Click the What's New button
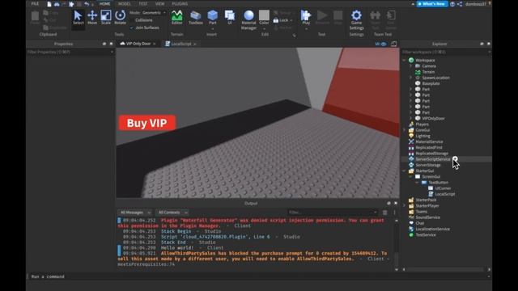 click(432, 4)
